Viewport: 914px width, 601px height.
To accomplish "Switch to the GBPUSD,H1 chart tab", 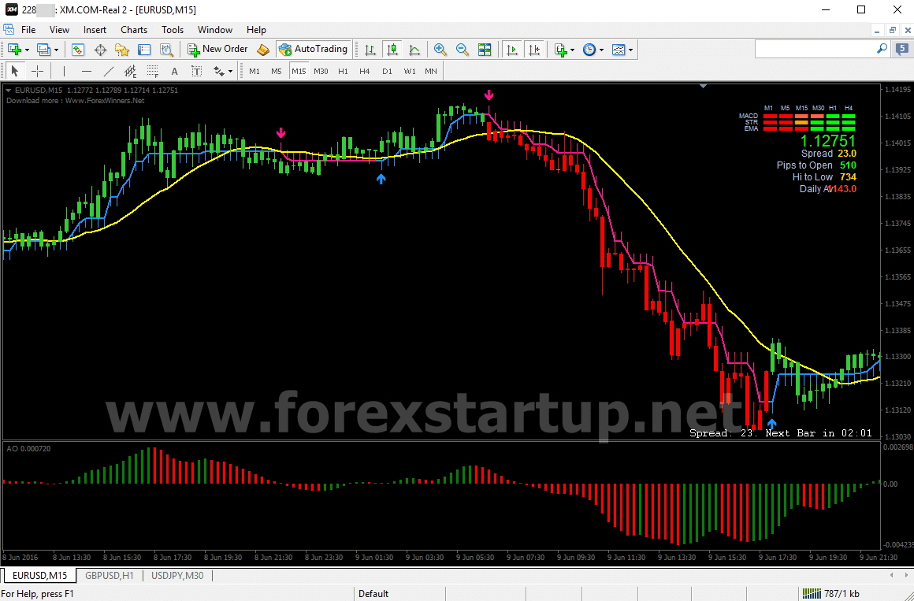I will click(110, 576).
